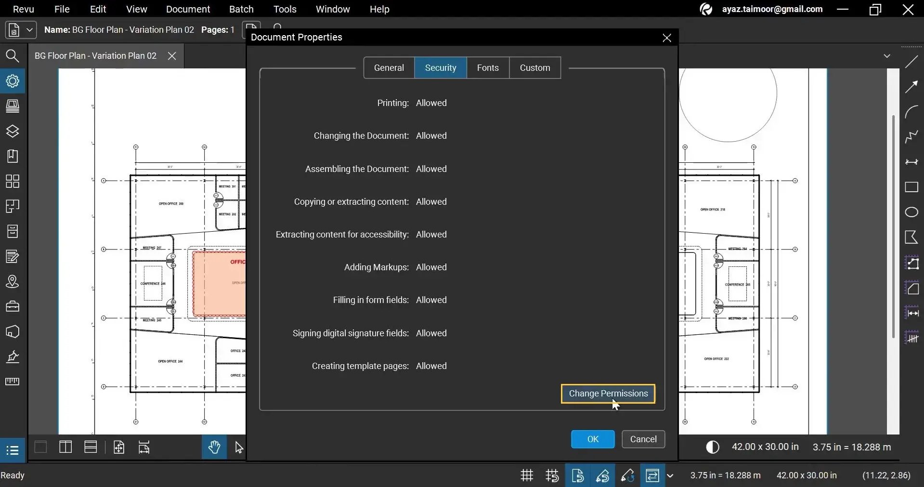Screen dimensions: 924x487
Task: Click the Dimmer half-circle icon
Action: pyautogui.click(x=713, y=447)
